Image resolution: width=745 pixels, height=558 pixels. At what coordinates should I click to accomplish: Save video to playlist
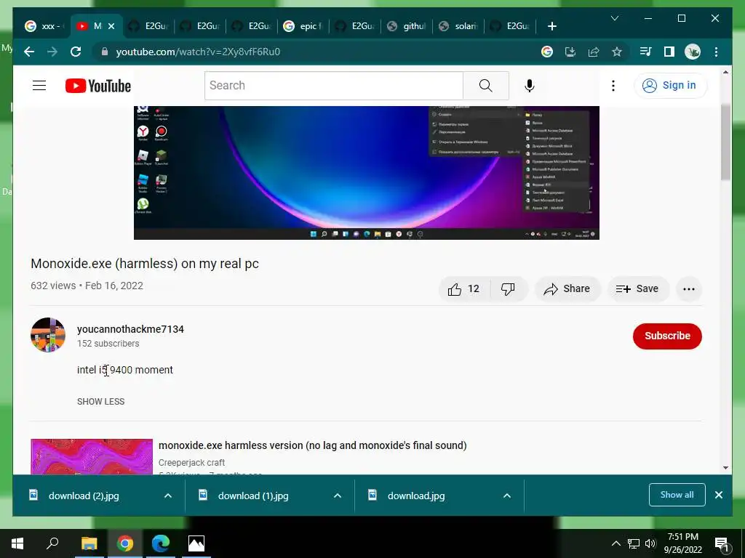click(x=637, y=289)
